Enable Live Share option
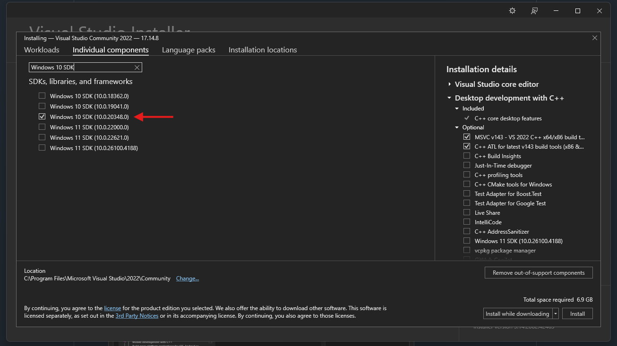This screenshot has width=617, height=346. pyautogui.click(x=467, y=212)
